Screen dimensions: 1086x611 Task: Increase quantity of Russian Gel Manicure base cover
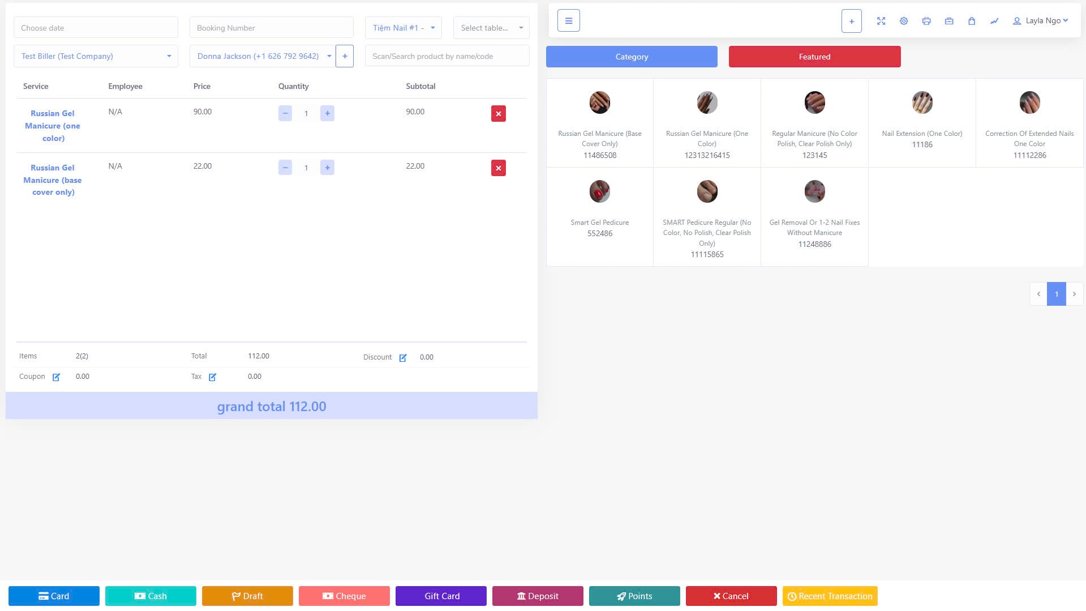click(x=327, y=168)
